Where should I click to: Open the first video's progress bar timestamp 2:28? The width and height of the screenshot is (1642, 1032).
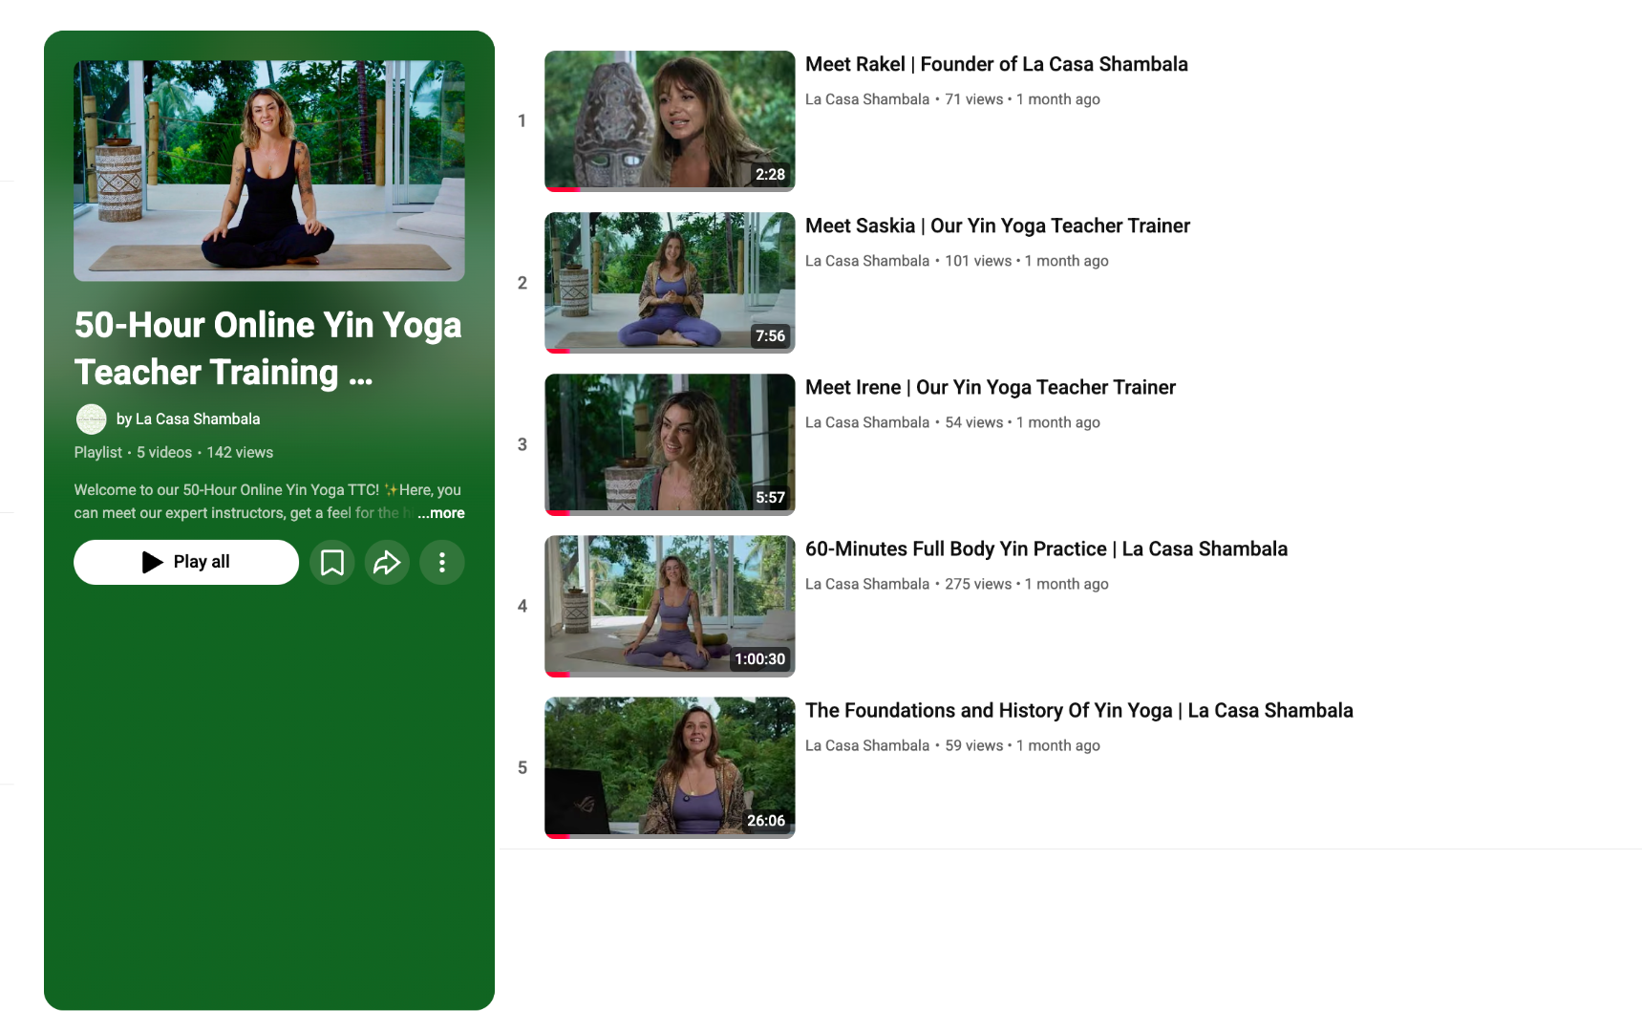769,174
